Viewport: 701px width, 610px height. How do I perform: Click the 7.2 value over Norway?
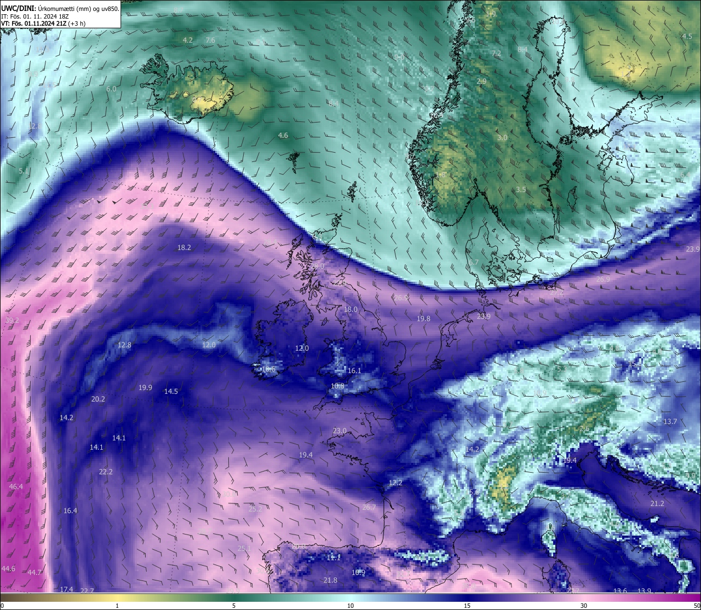pos(496,53)
